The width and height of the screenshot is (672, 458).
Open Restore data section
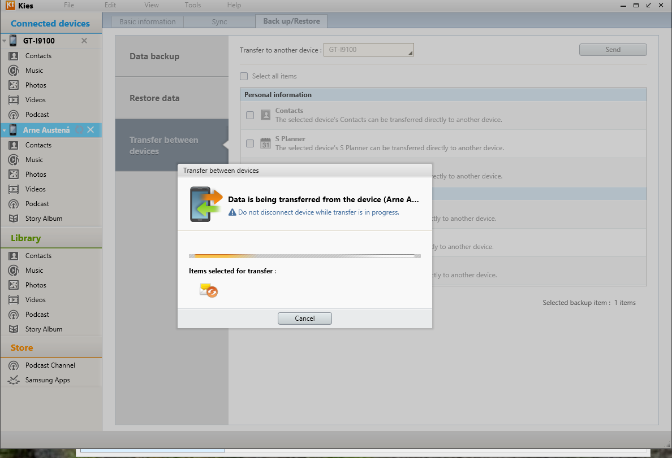(172, 98)
